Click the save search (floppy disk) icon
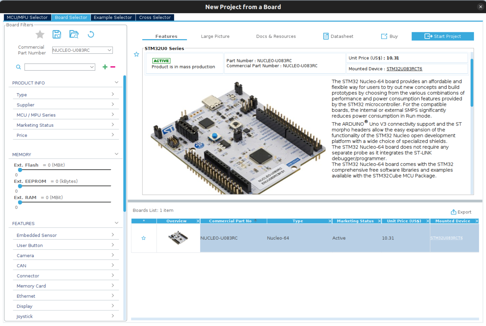Screen dimensions: 486x326 (57, 34)
